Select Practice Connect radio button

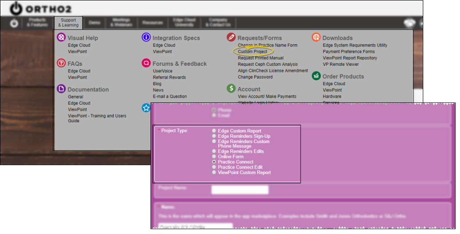(x=214, y=162)
